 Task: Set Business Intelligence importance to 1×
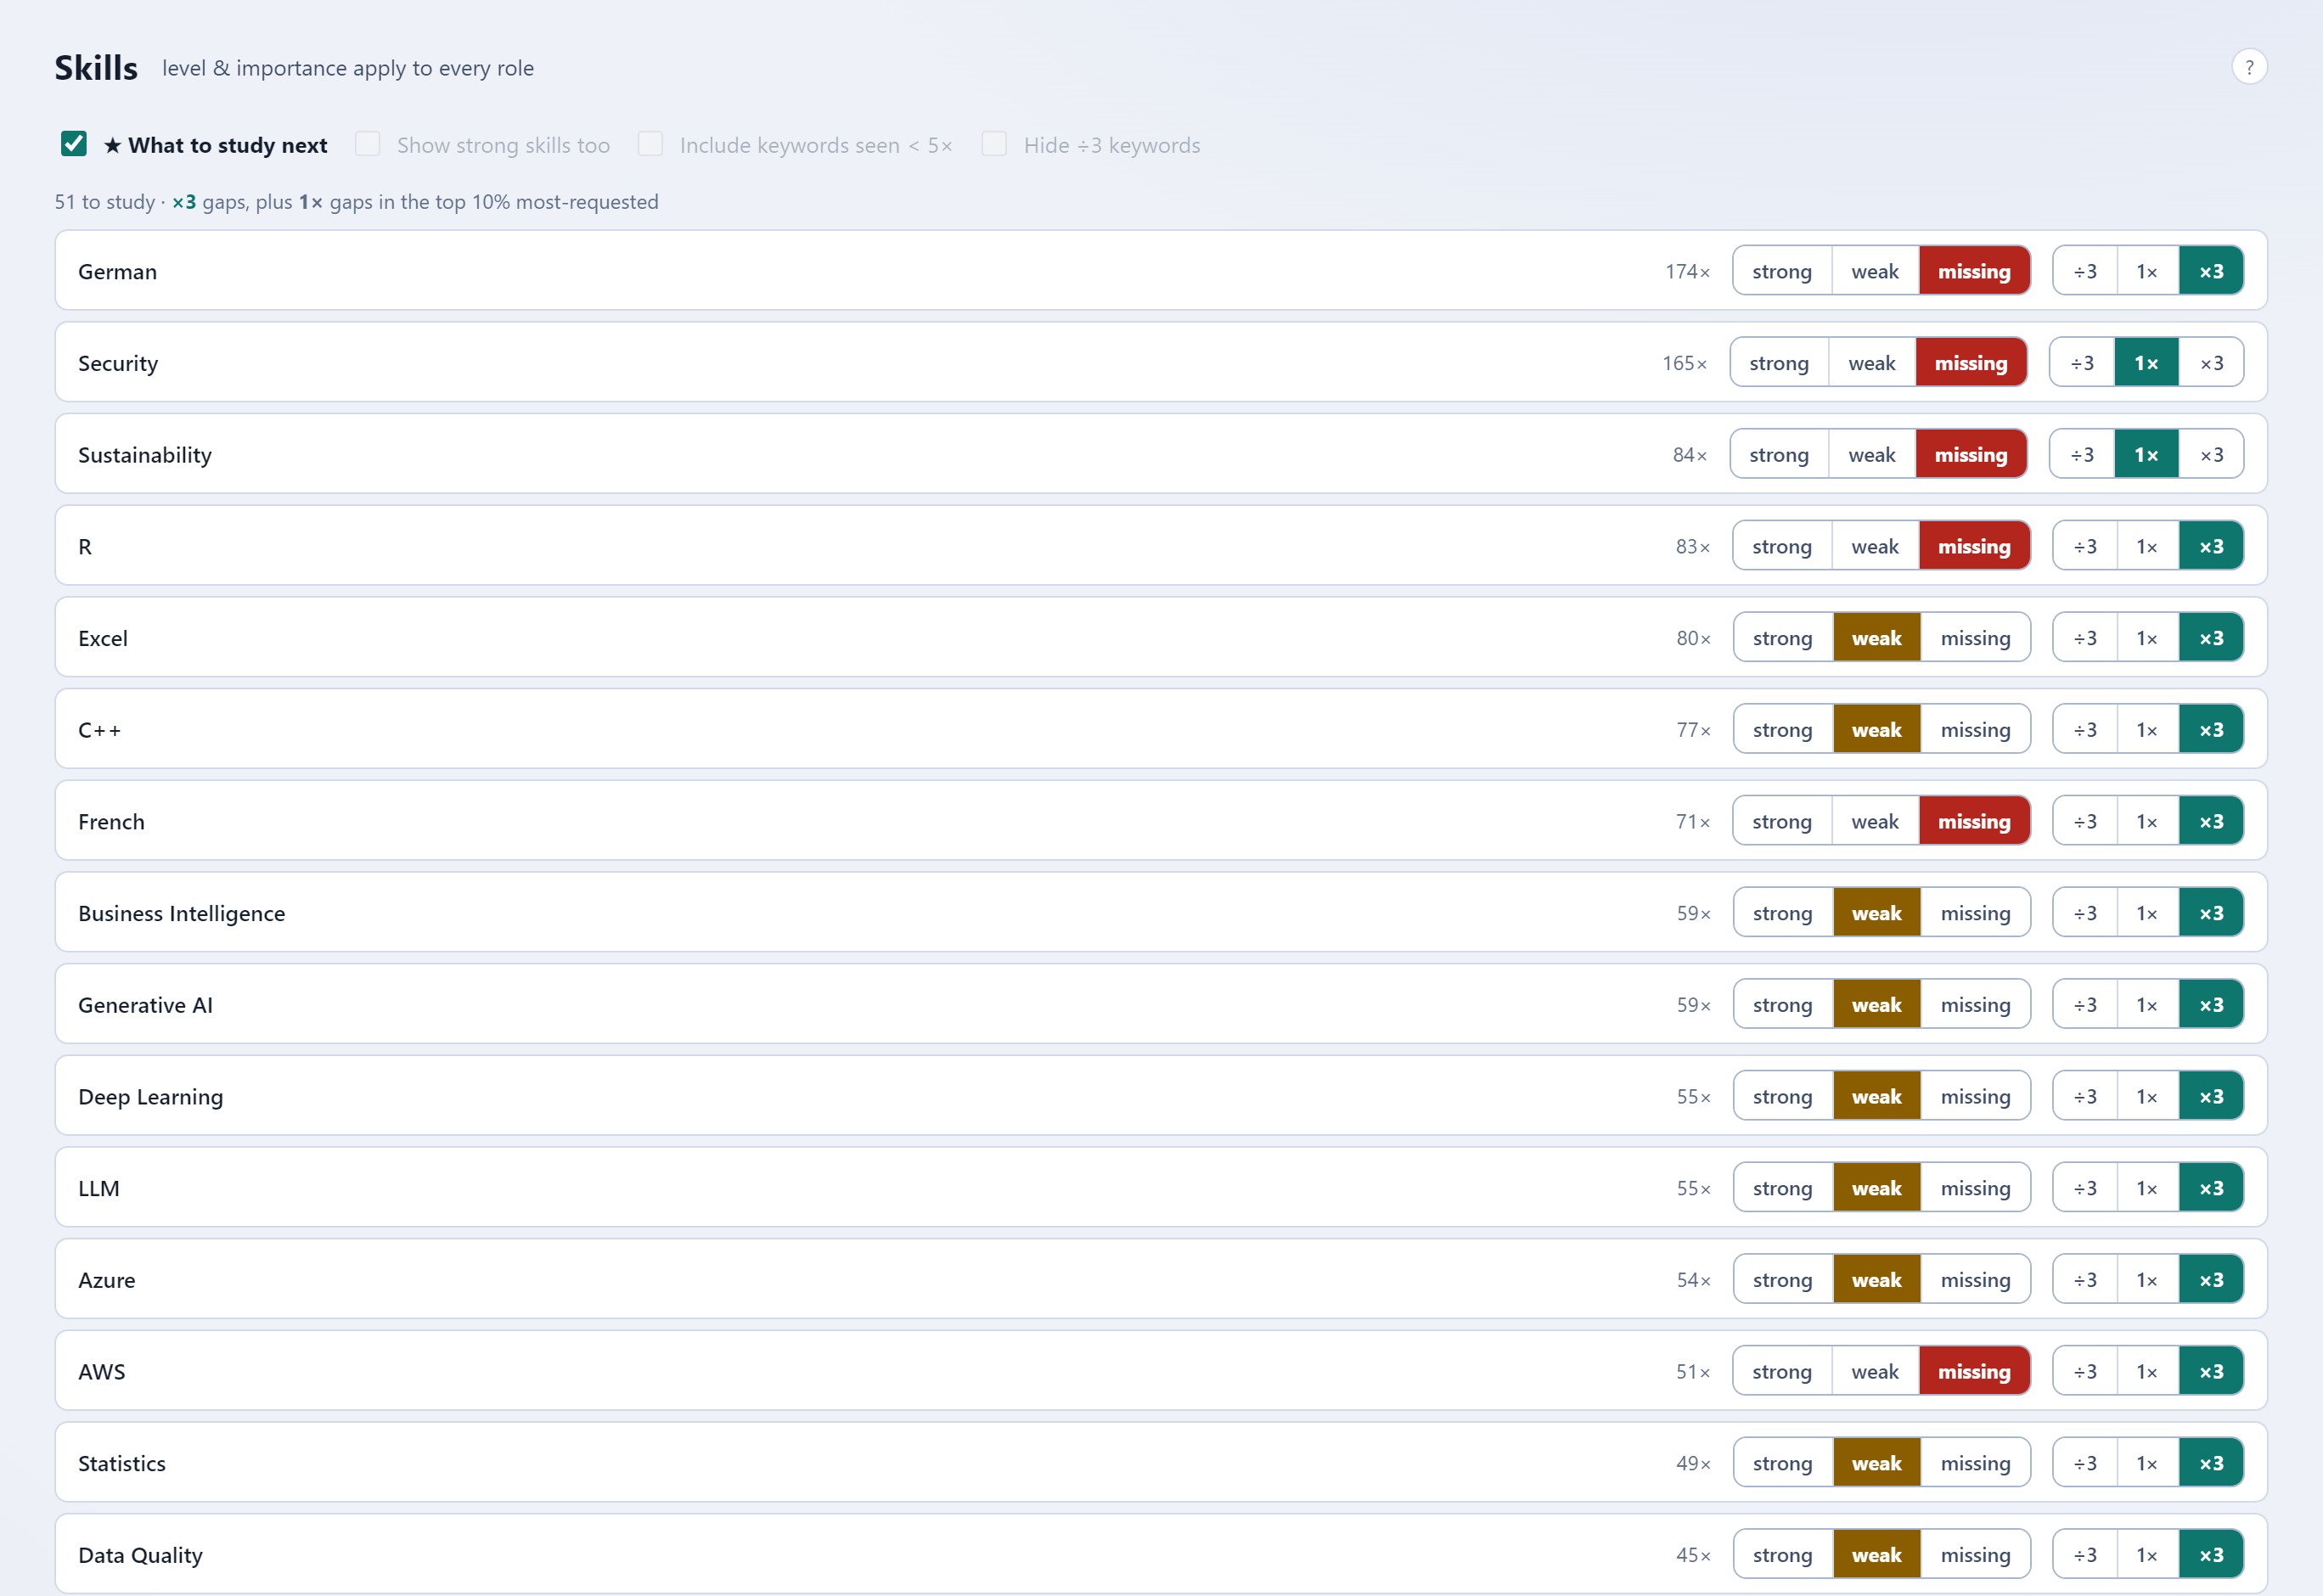pyautogui.click(x=2147, y=913)
